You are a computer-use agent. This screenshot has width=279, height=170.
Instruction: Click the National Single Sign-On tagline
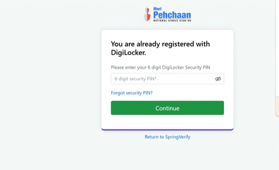[x=172, y=21]
